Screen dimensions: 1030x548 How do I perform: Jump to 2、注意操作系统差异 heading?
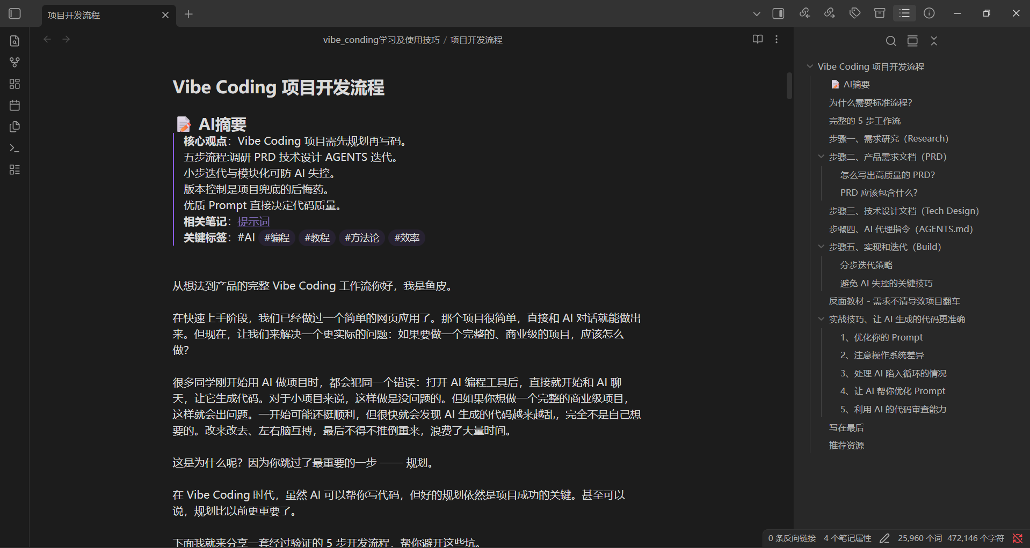[882, 355]
